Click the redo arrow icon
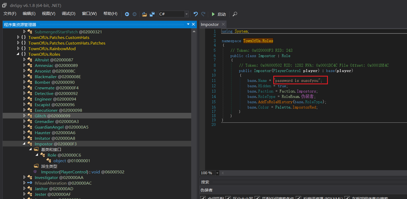The height and width of the screenshot is (199, 407). (x=203, y=14)
